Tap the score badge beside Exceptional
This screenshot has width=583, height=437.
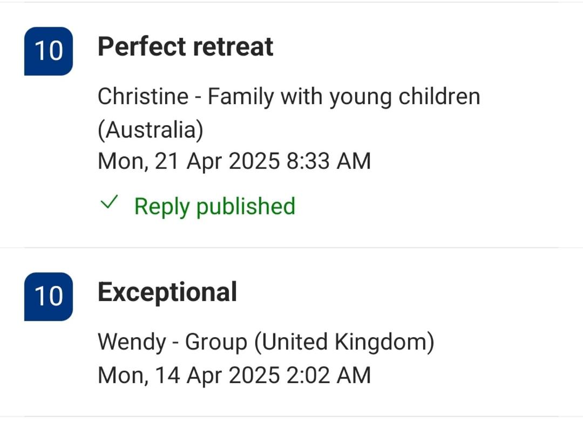49,296
